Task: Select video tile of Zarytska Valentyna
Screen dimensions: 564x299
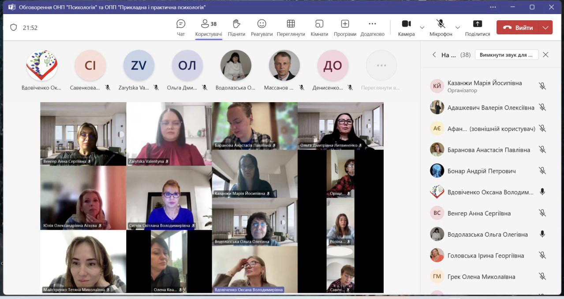Action: (169, 134)
